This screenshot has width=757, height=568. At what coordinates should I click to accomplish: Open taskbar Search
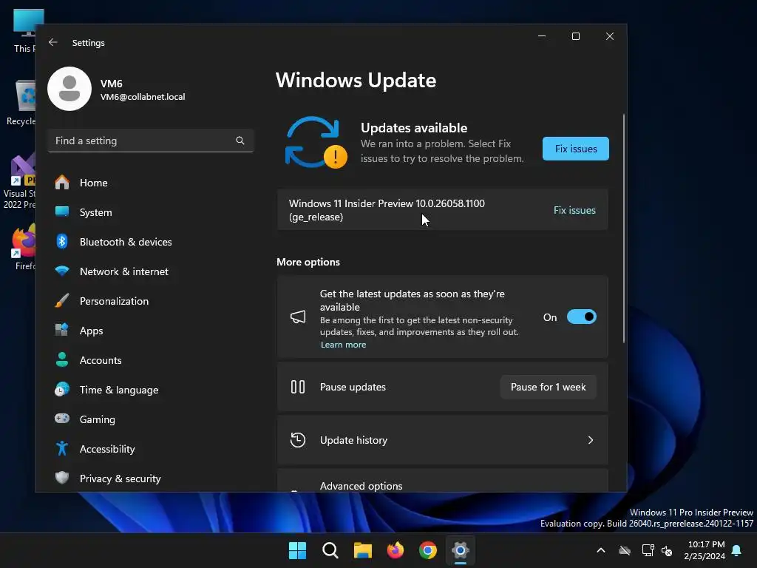point(330,550)
